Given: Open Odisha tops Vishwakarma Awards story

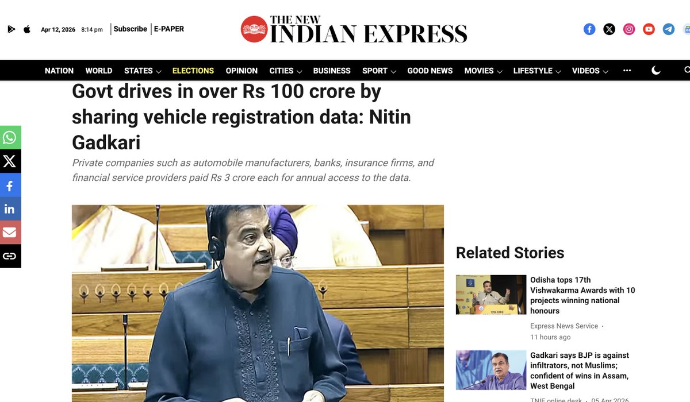Looking at the screenshot, I should (x=582, y=295).
